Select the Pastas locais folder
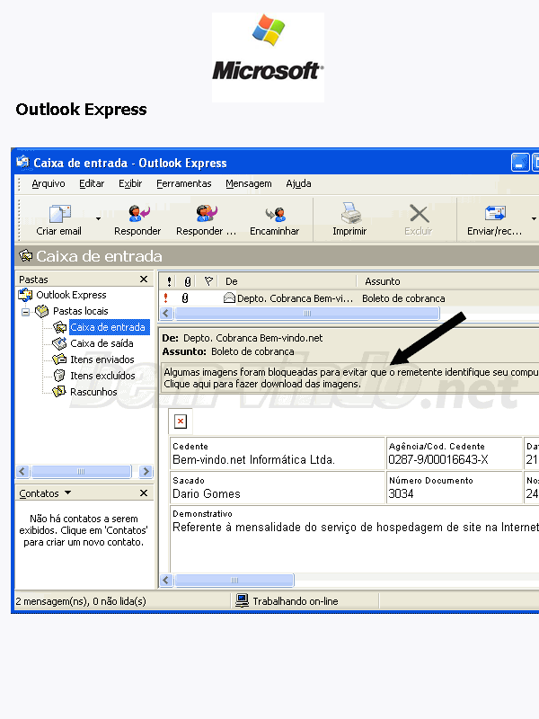 (x=80, y=311)
